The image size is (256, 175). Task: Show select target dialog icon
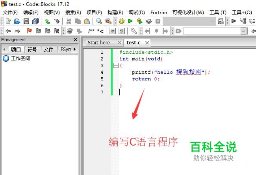pyautogui.click(x=221, y=21)
